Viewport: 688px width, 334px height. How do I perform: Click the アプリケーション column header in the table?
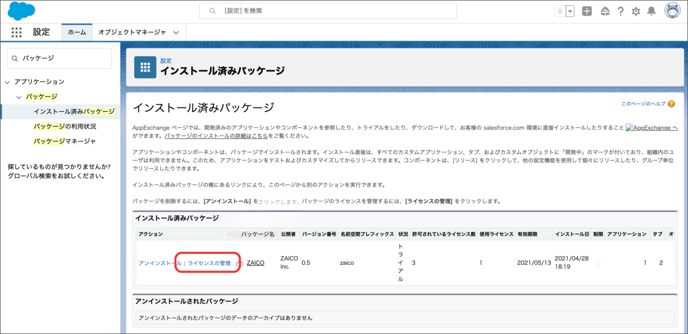pos(627,234)
